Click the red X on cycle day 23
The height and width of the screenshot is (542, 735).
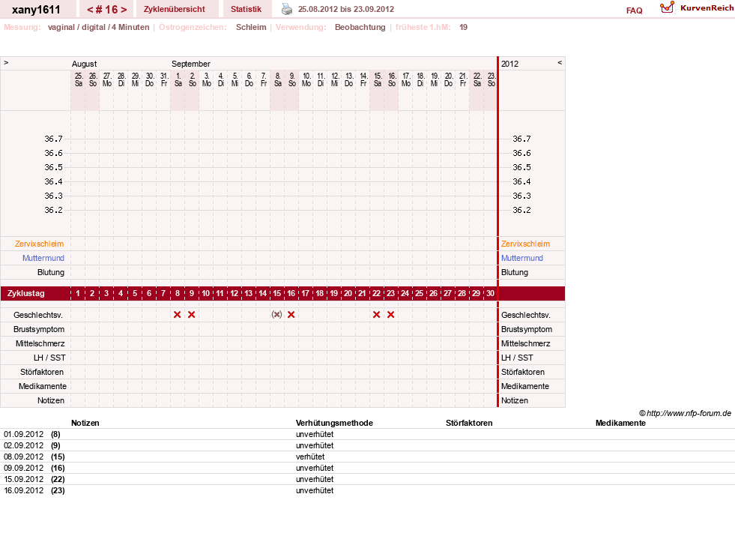click(x=391, y=315)
